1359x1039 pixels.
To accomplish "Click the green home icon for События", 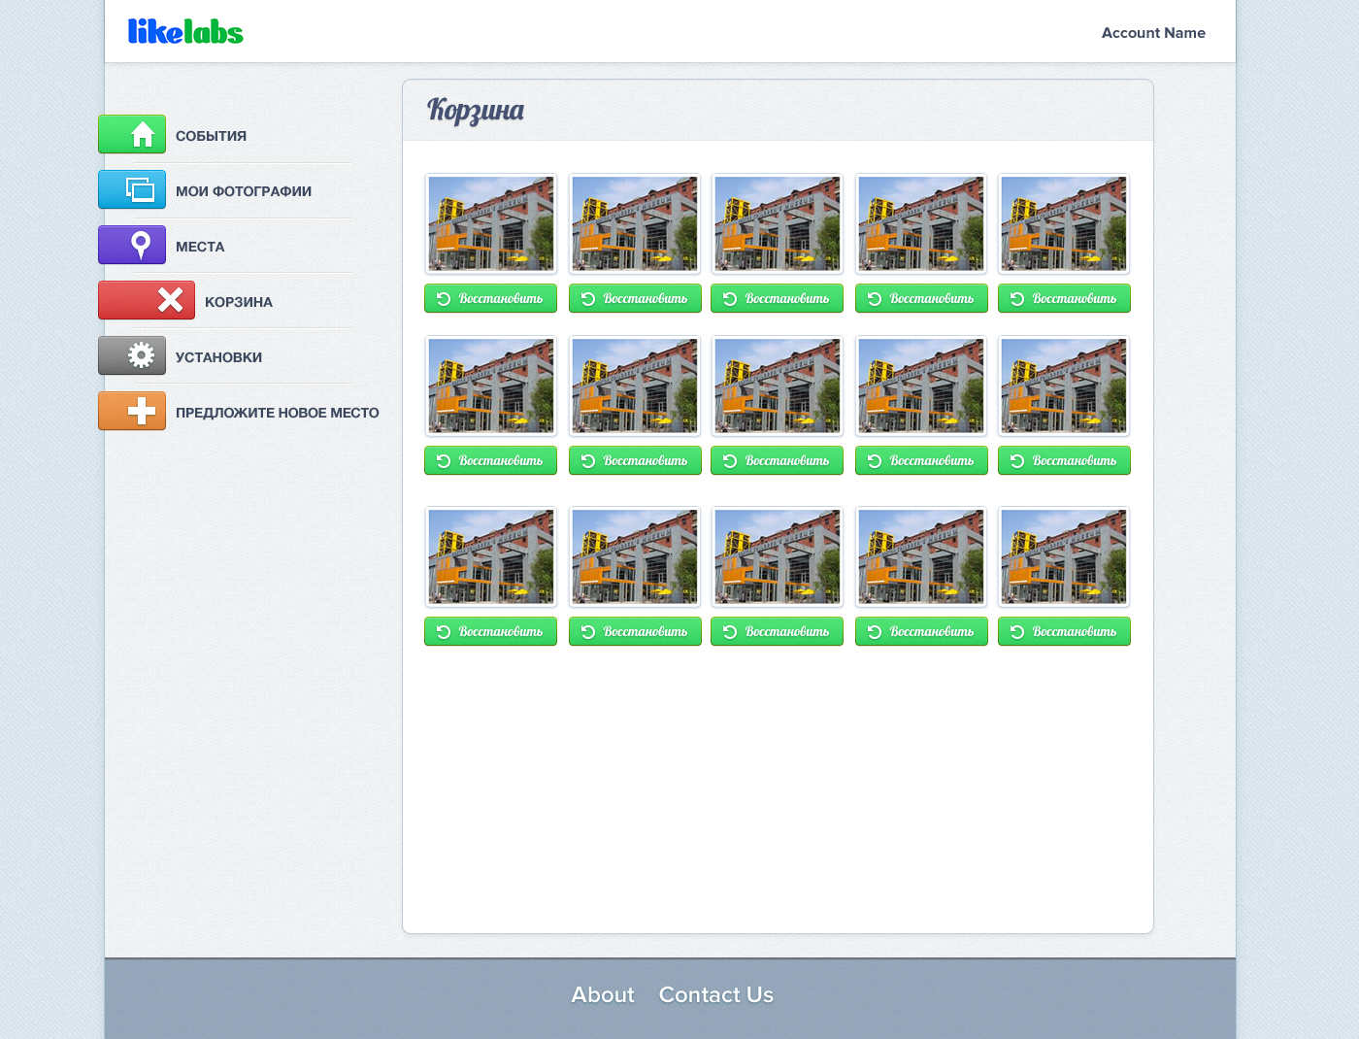I will (132, 134).
